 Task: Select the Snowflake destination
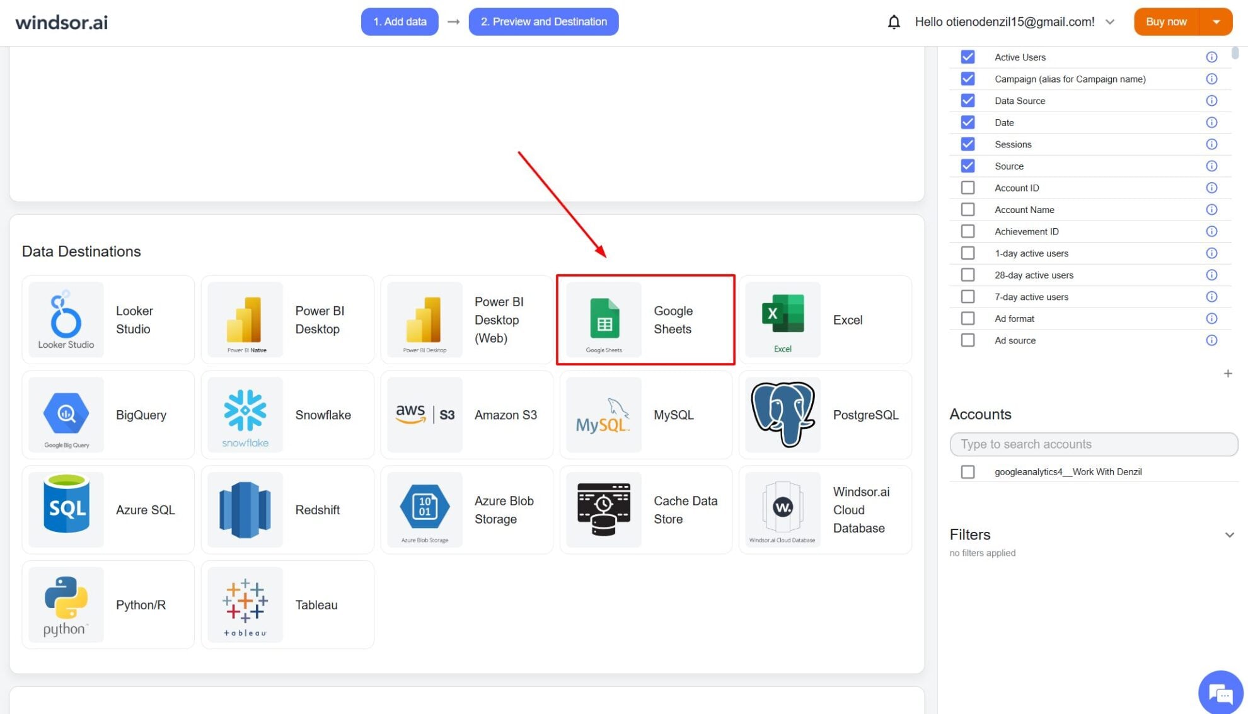[245, 415]
